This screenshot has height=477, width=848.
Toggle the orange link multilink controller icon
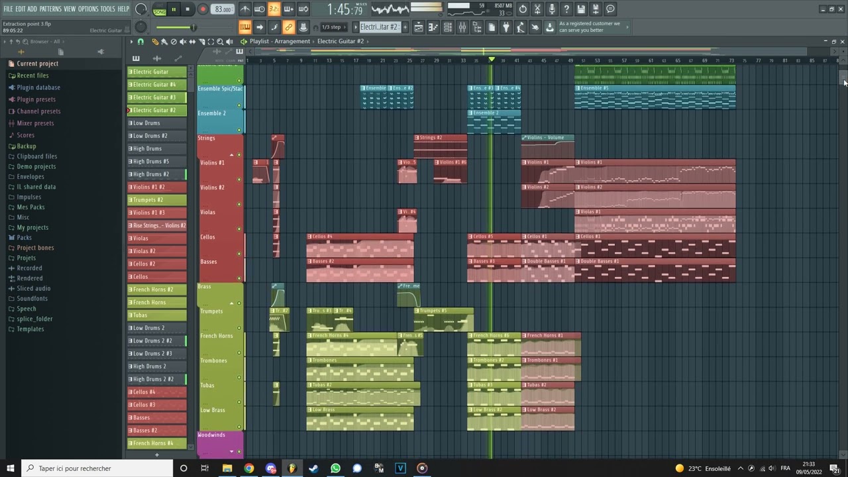click(289, 27)
